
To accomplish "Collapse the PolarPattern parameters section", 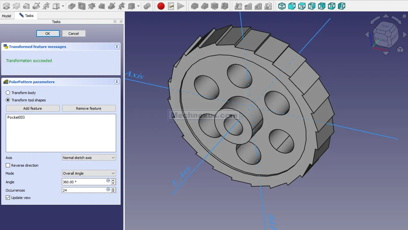I will 117,82.
